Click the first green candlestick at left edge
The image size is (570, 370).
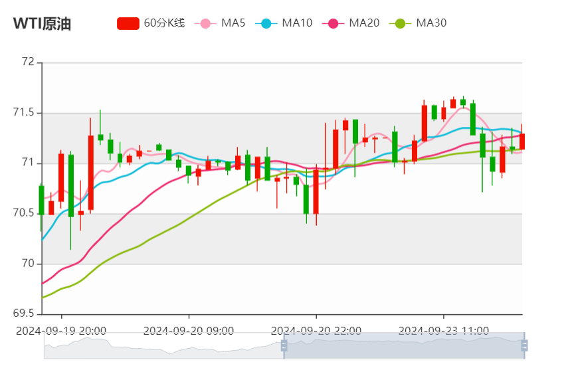pyautogui.click(x=41, y=200)
